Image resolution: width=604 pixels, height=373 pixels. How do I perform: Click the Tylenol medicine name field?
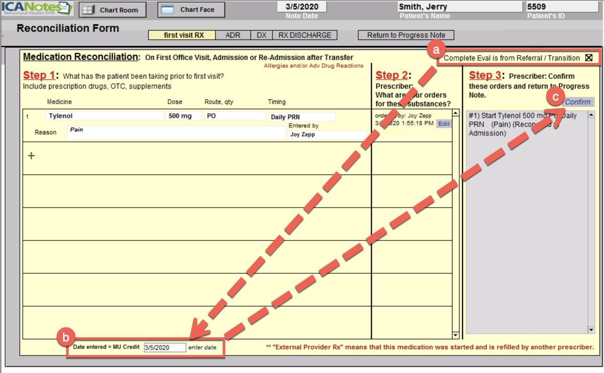click(x=104, y=116)
